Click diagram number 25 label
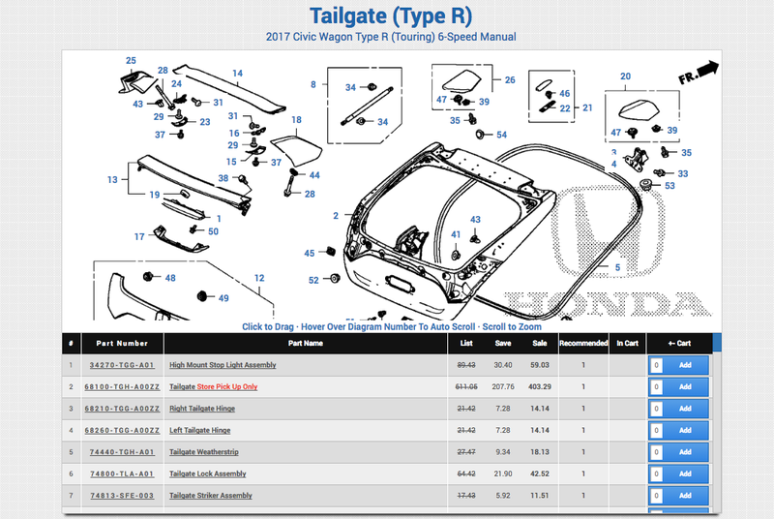774x519 pixels. (131, 60)
